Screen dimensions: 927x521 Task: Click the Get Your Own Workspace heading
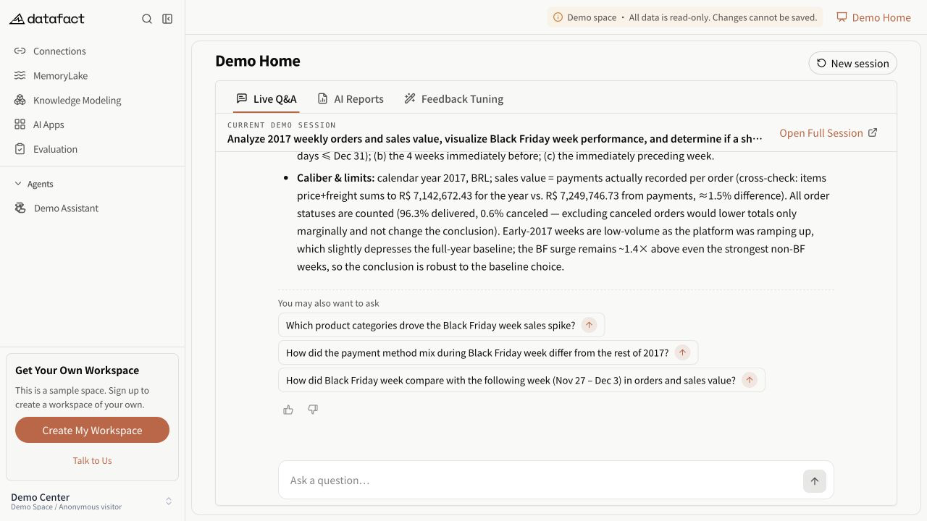point(77,370)
